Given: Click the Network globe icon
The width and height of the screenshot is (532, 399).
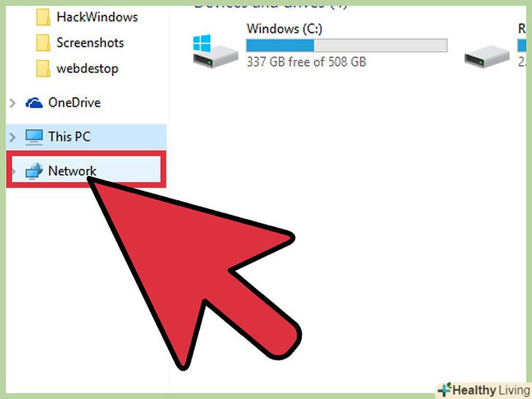Looking at the screenshot, I should [34, 171].
